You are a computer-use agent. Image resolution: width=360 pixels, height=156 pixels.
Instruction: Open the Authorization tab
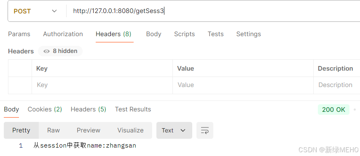point(63,34)
